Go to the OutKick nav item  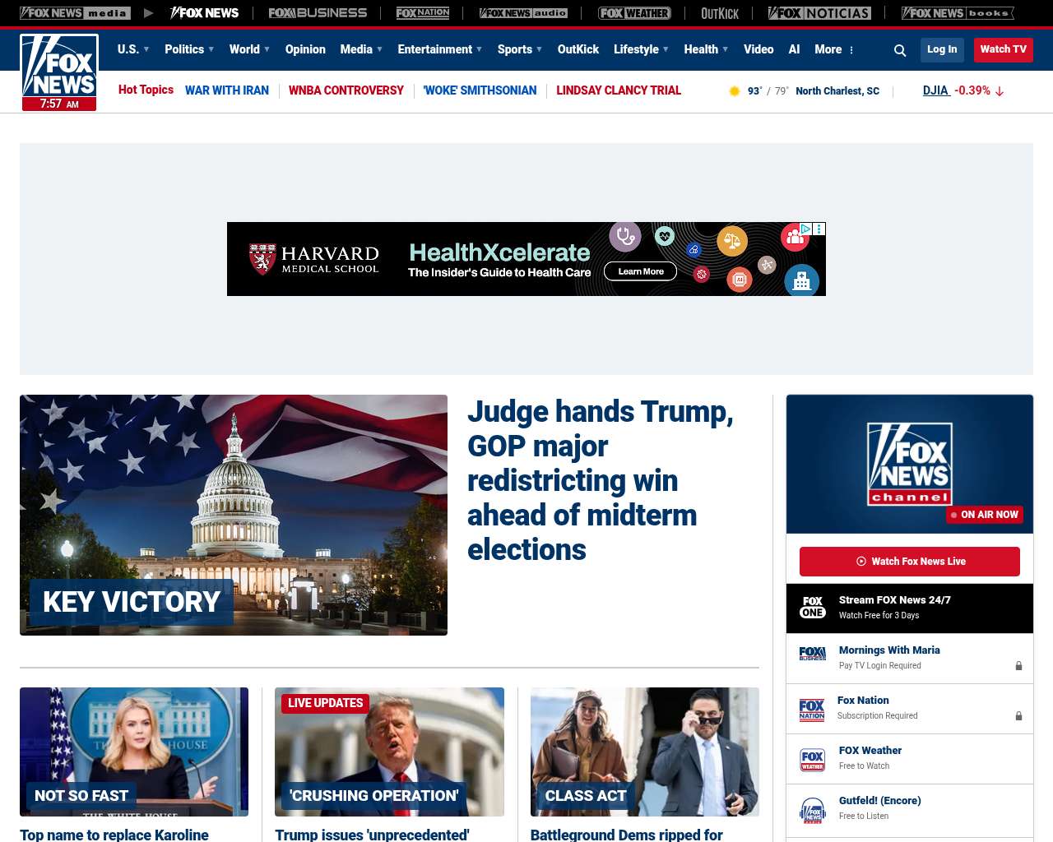coord(578,49)
